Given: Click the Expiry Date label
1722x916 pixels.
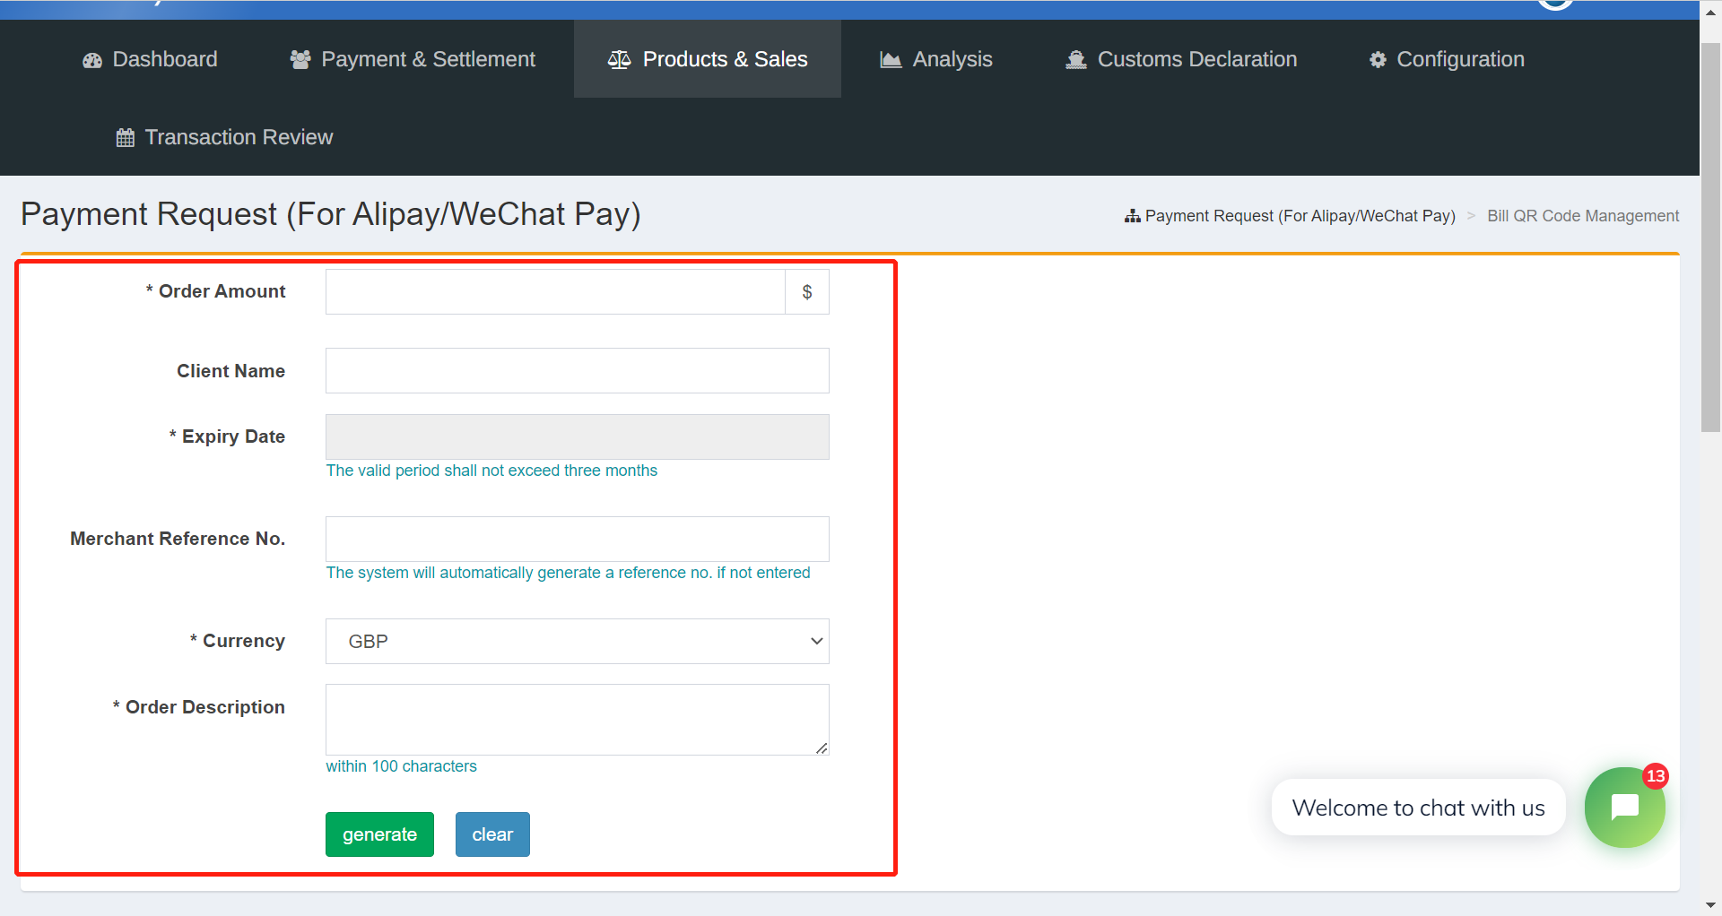Looking at the screenshot, I should point(227,436).
